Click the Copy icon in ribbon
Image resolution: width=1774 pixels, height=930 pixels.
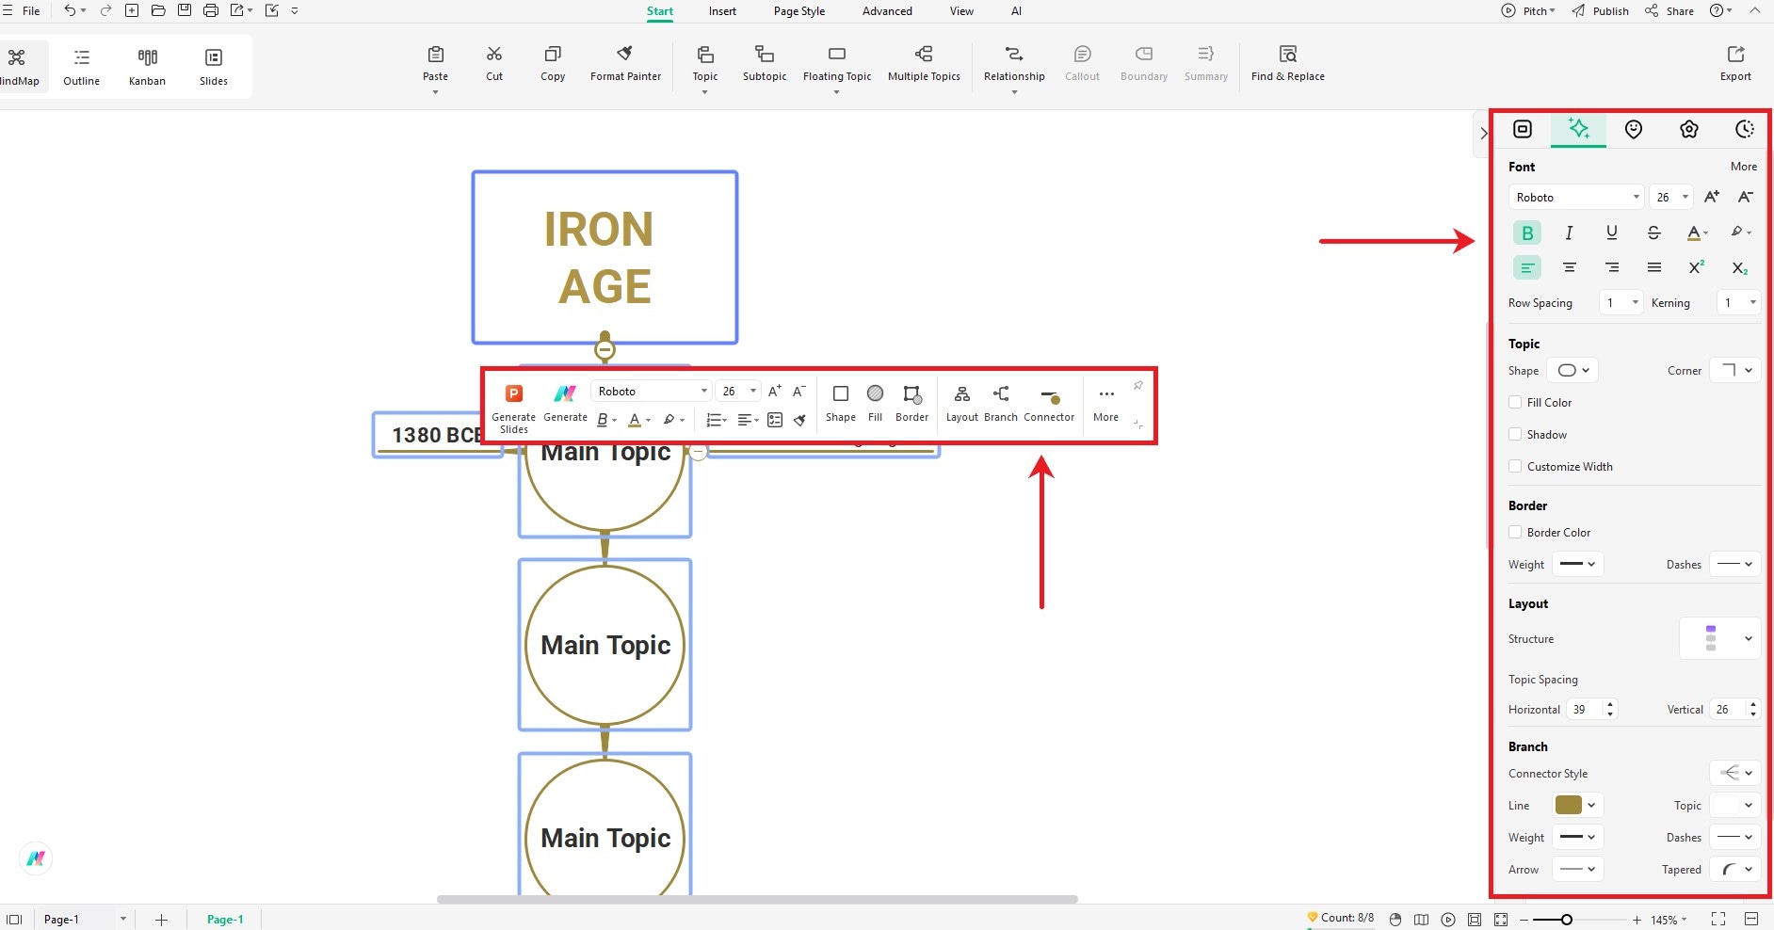553,55
